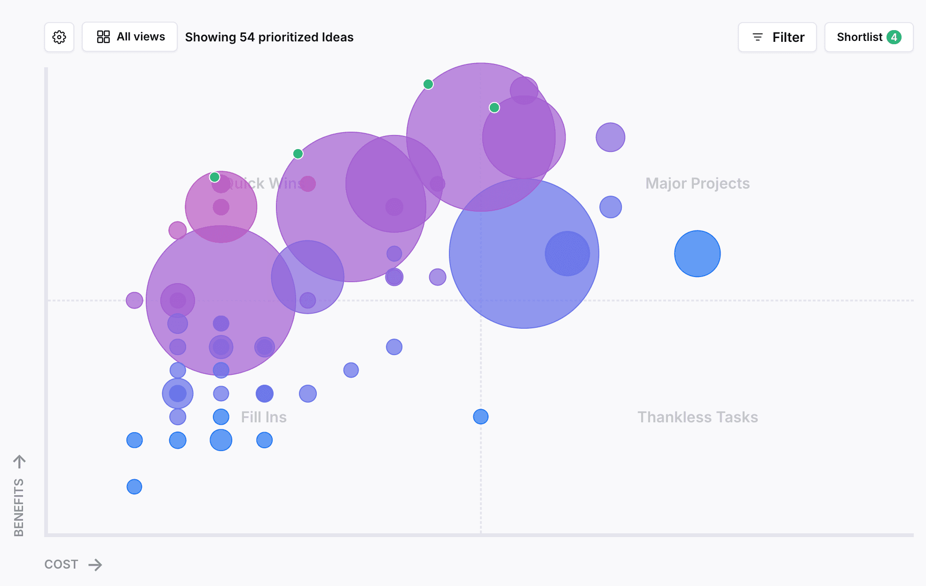The image size is (926, 586).
Task: Click the Major Projects quadrant label
Action: (x=698, y=183)
